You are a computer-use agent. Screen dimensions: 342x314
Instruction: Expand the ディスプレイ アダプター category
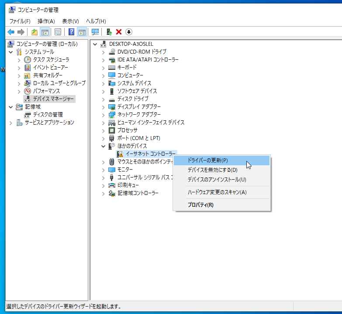104,107
